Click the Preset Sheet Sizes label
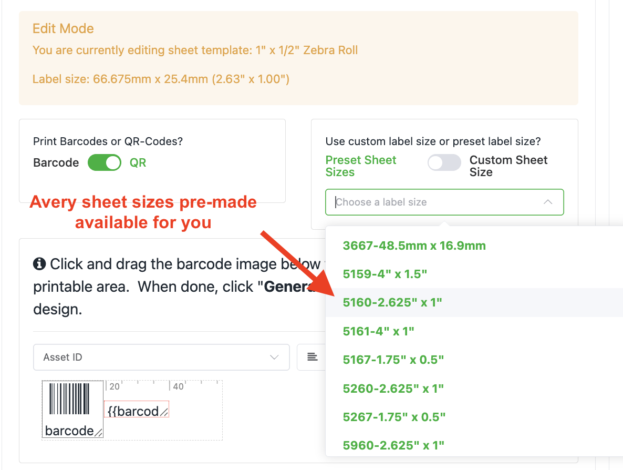The image size is (623, 470). tap(361, 166)
